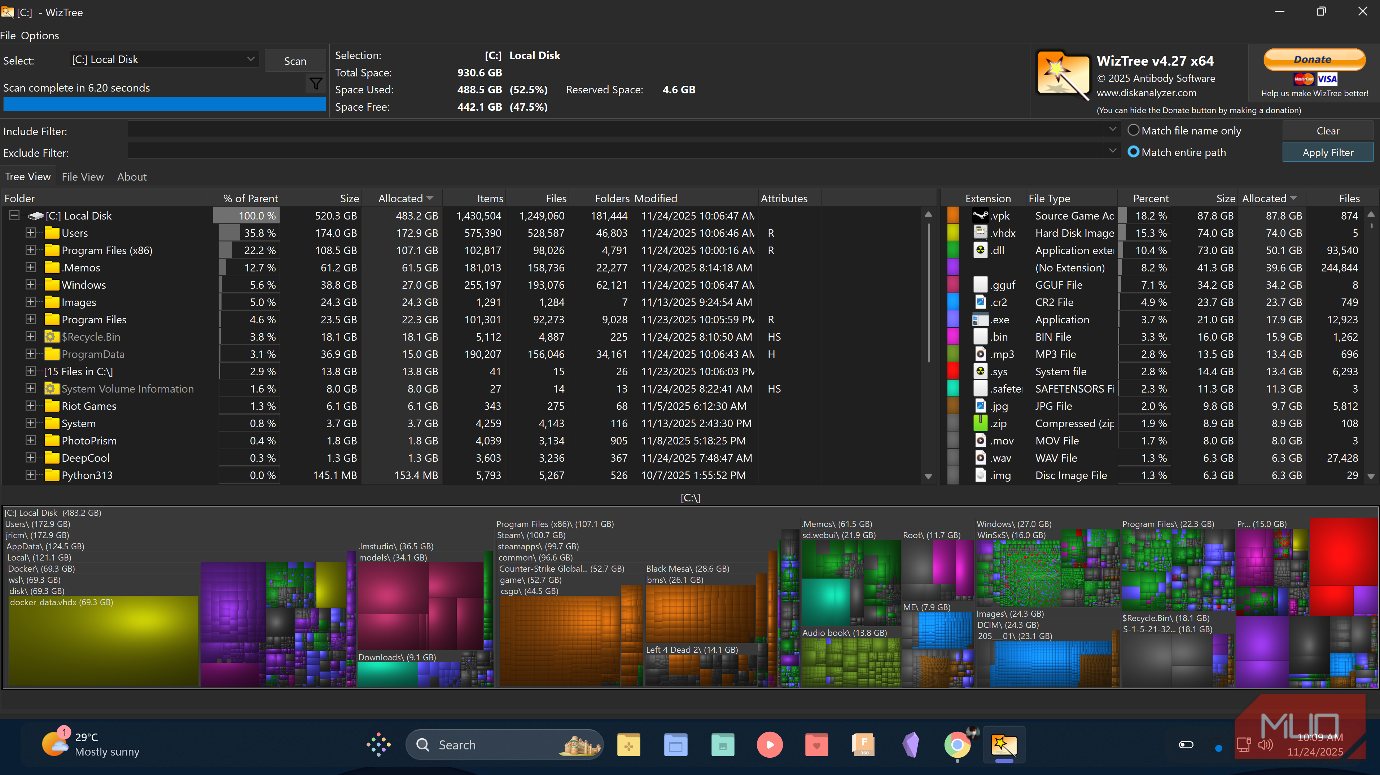
Task: Click the filter funnel icon
Action: click(316, 84)
